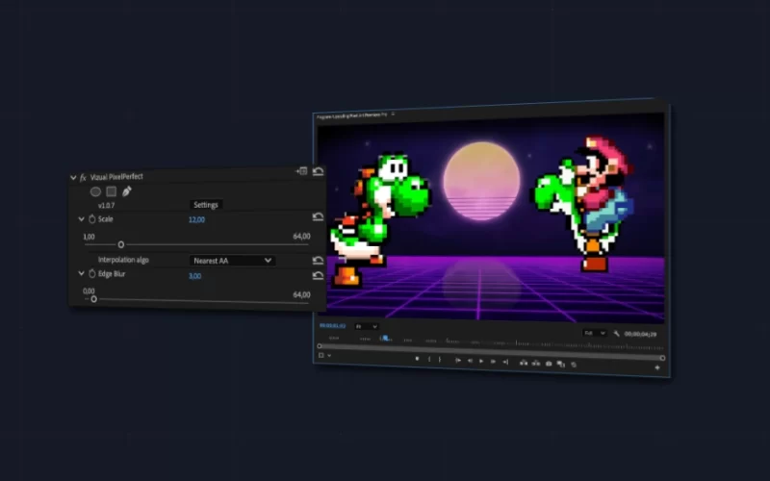
Task: Go to In point
Action: click(x=458, y=360)
